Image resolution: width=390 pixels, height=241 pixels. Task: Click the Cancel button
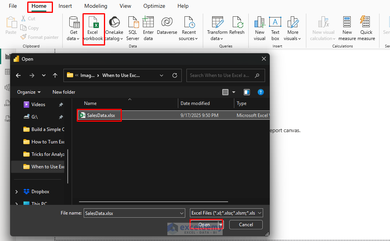click(246, 225)
